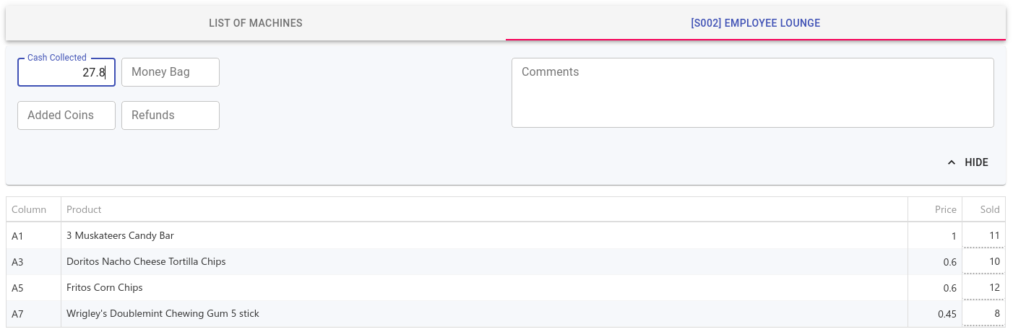
Task: Click the Added Coins field
Action: [66, 115]
